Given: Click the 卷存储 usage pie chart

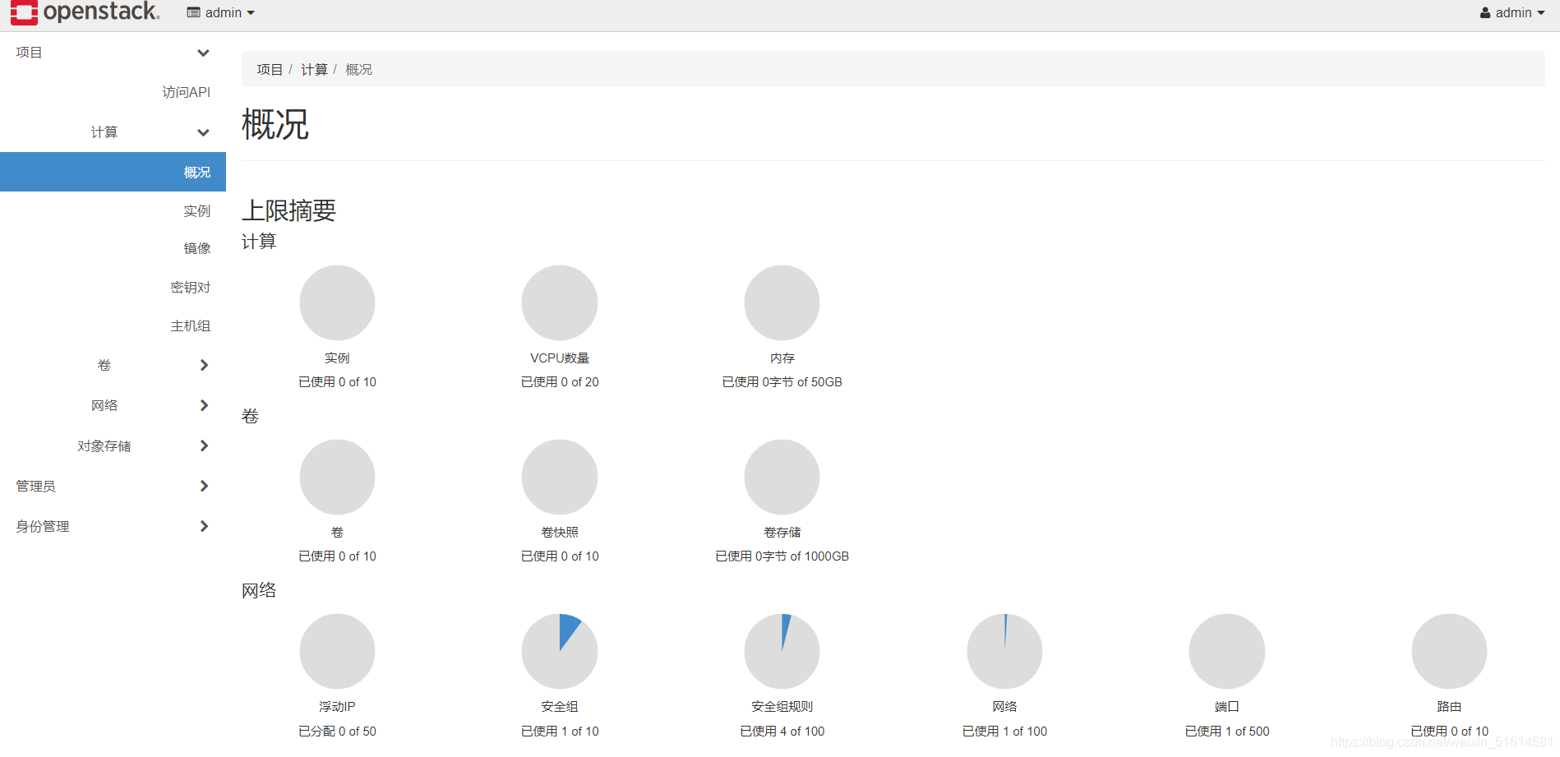Looking at the screenshot, I should point(782,477).
